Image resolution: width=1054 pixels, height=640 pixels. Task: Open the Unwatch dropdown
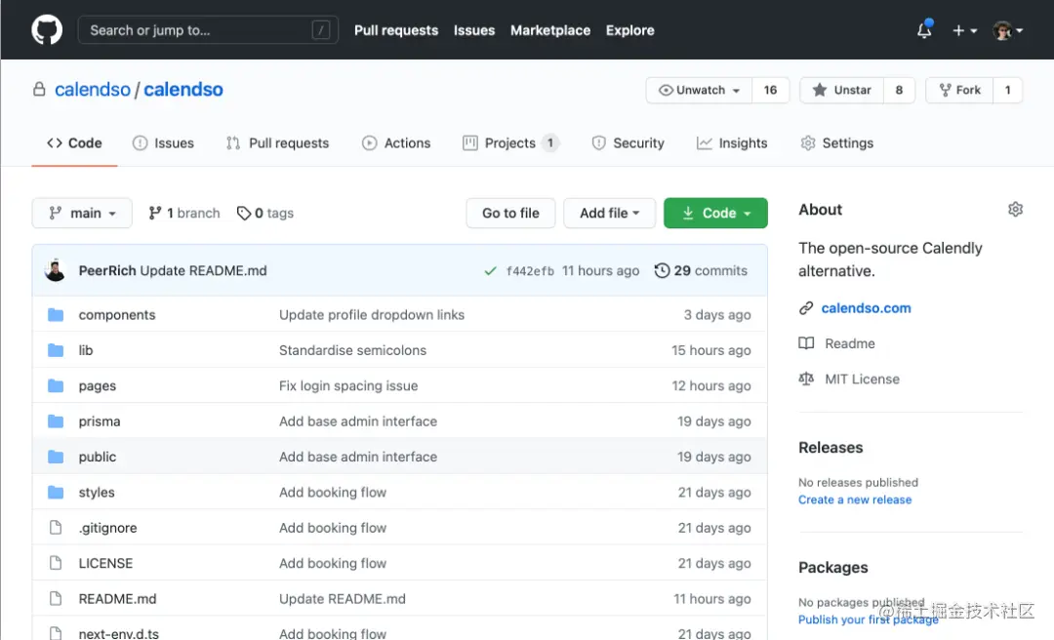pos(699,90)
